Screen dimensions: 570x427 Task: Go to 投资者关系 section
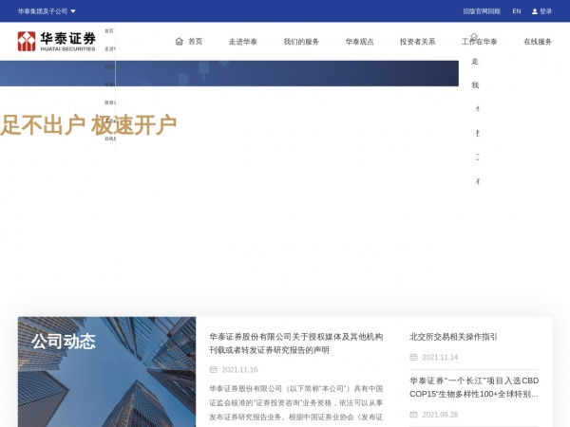tap(417, 42)
